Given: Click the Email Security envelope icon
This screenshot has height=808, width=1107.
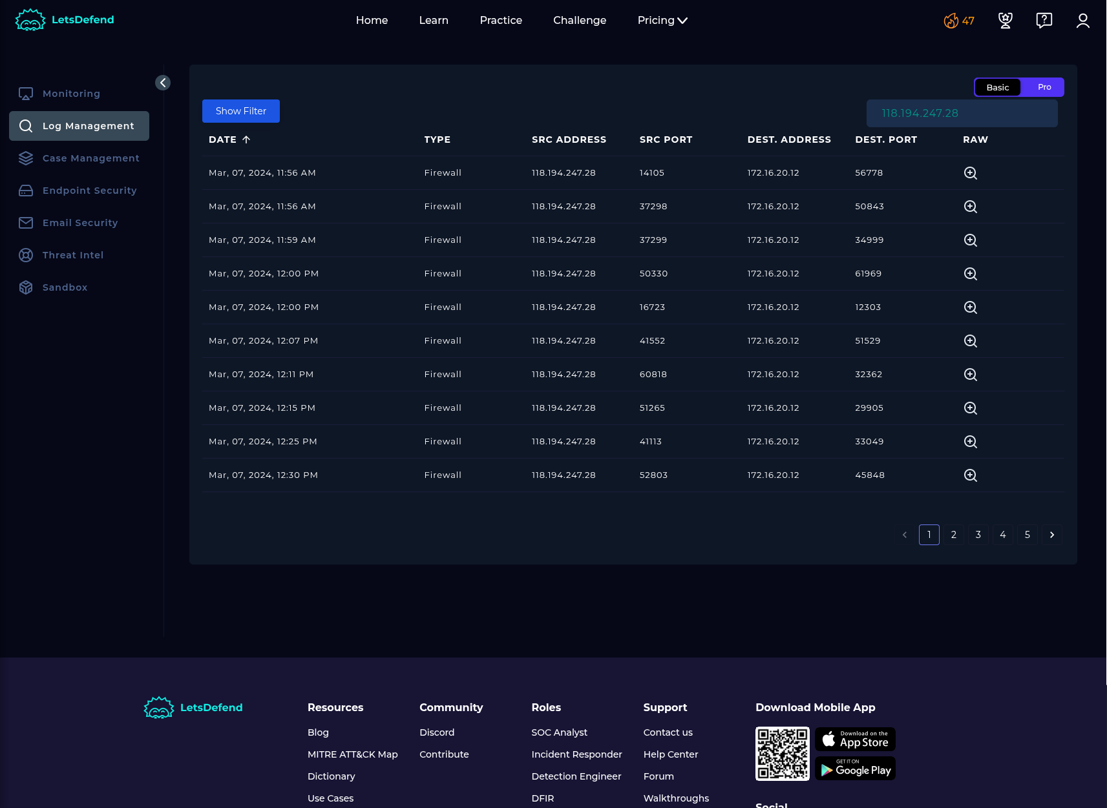Looking at the screenshot, I should click(26, 223).
